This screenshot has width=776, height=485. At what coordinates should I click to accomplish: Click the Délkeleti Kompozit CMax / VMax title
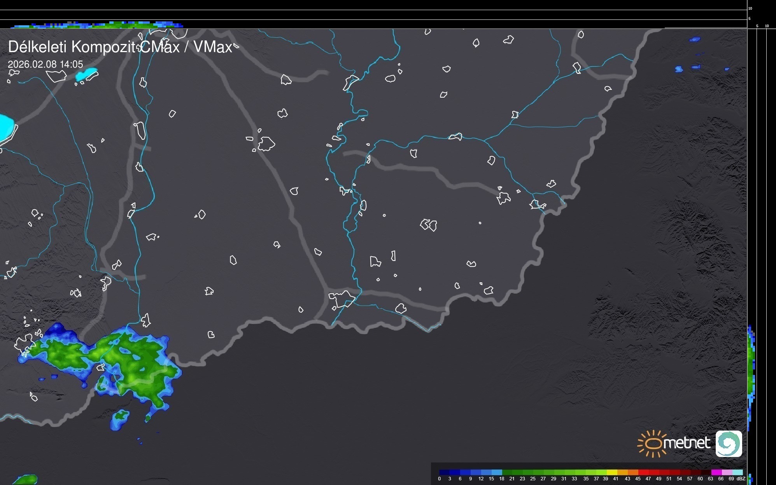120,47
